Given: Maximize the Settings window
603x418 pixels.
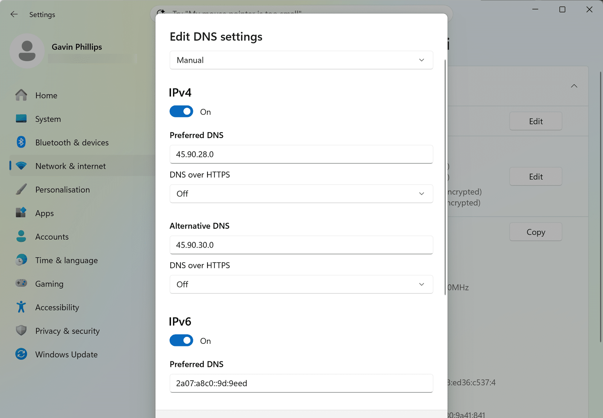Looking at the screenshot, I should point(562,9).
